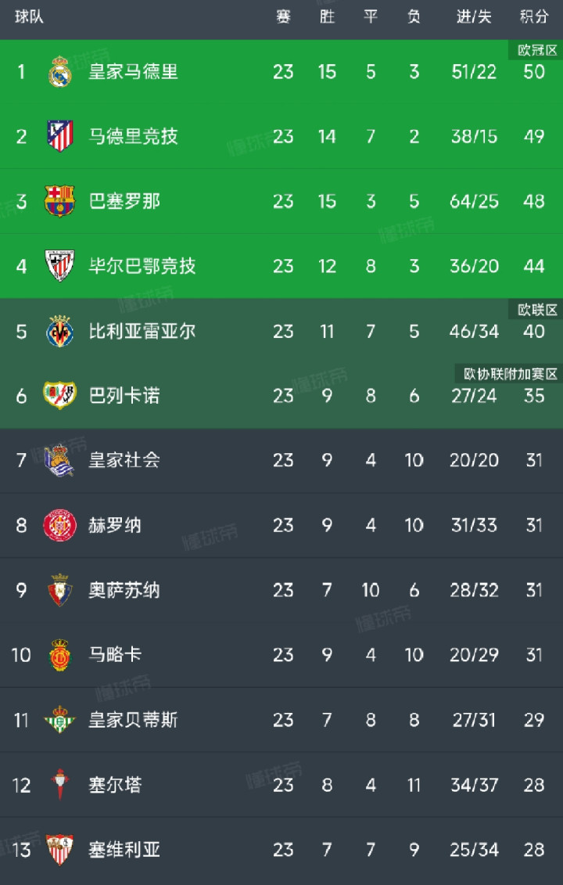
Task: Click the Osasuna club crest
Action: coord(59,590)
